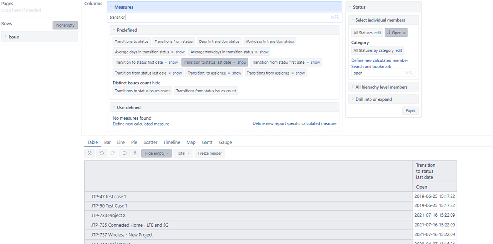The image size is (493, 244).
Task: Switch to the Bar chart tab
Action: [x=107, y=142]
